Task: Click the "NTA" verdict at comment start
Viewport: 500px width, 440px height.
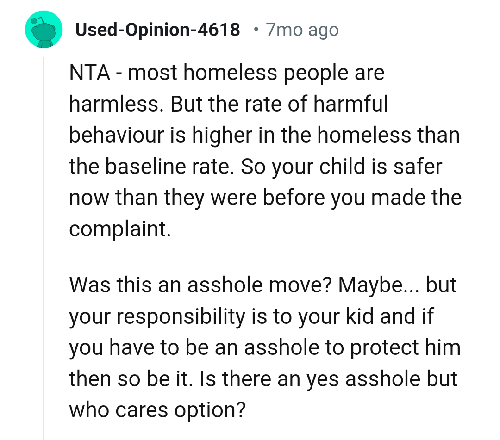Action: pyautogui.click(x=91, y=74)
